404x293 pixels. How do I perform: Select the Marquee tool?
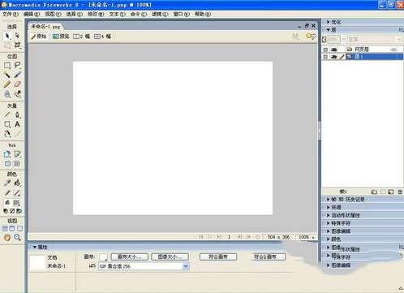[x=7, y=65]
